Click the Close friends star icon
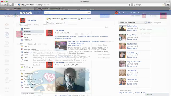 (x=22, y=74)
